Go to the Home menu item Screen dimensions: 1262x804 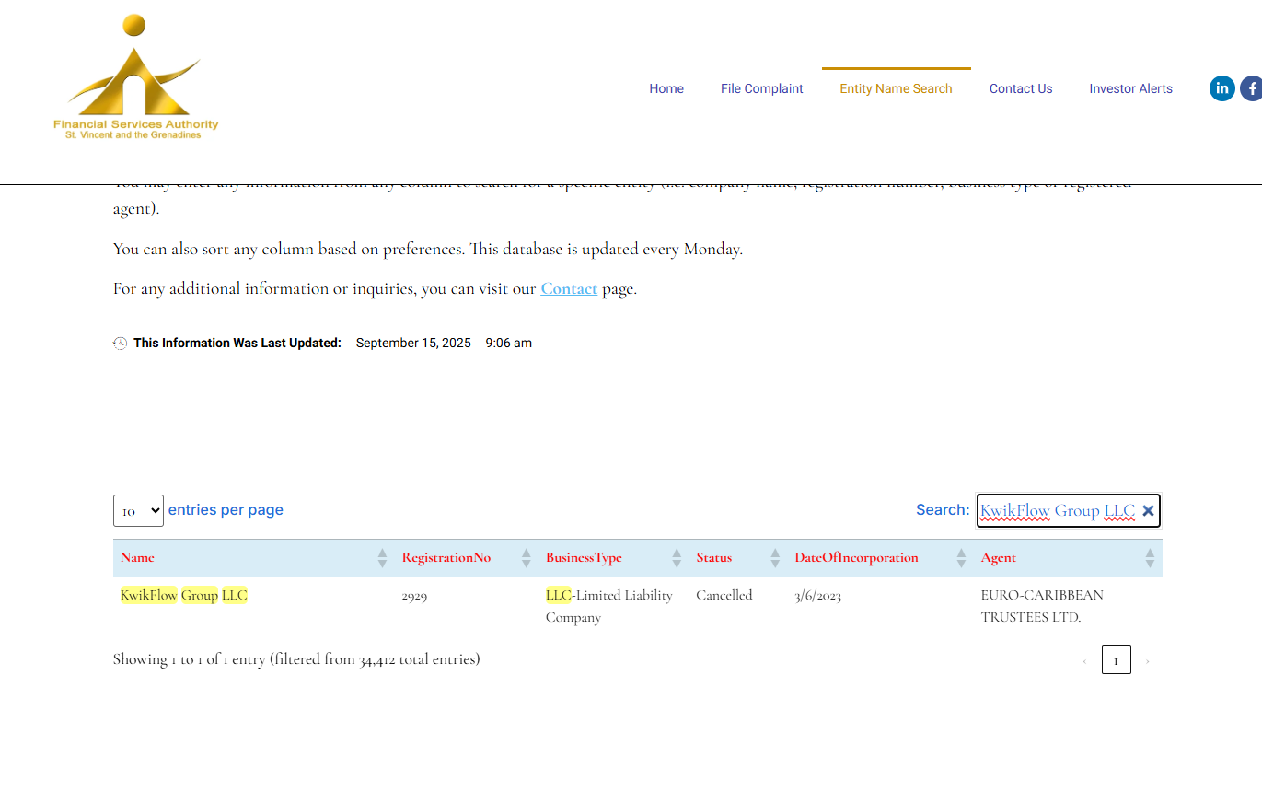click(666, 88)
